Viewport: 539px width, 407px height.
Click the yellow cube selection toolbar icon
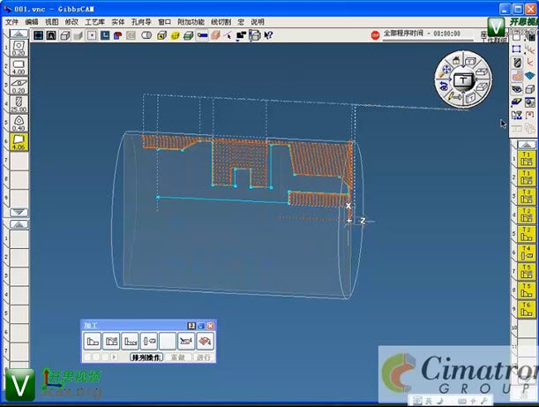point(161,35)
